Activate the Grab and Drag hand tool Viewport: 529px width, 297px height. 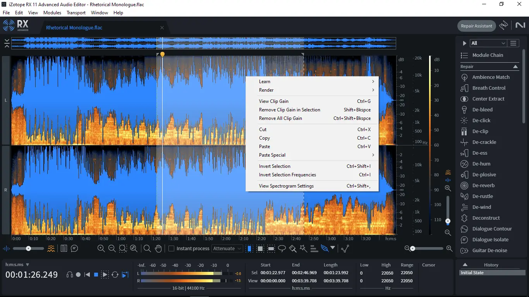pyautogui.click(x=158, y=249)
